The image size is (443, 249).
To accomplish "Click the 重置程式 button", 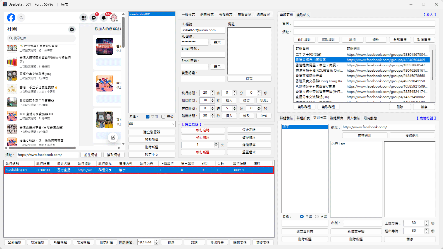I will 249,152.
